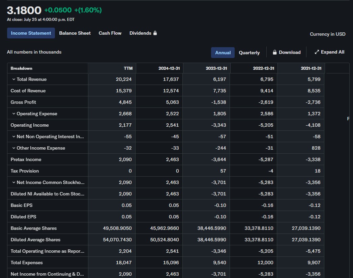Click 2021 Other Income Expense value 828
353x278 pixels.
pyautogui.click(x=316, y=148)
